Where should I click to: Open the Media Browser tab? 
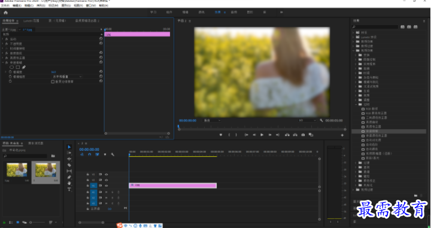pos(36,144)
